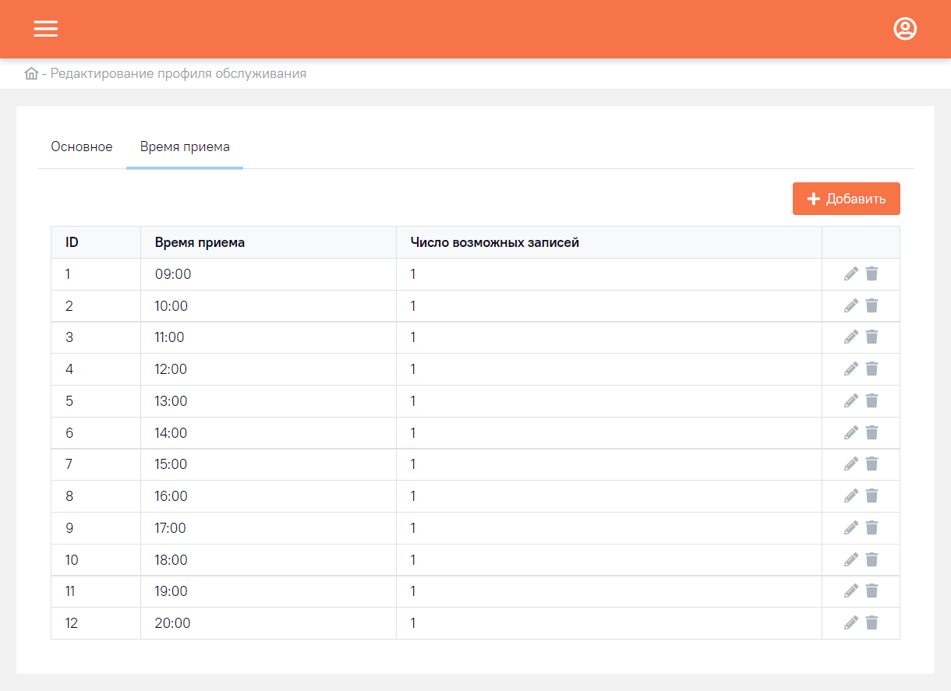Delete the 16:00 time slot
Screen dimensions: 951x691
tap(871, 496)
